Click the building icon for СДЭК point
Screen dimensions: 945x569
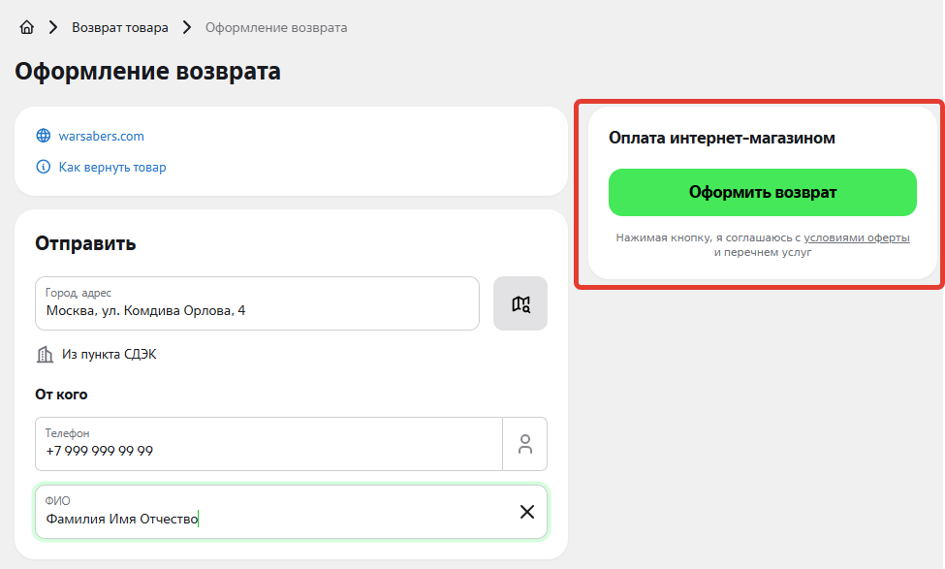point(45,355)
